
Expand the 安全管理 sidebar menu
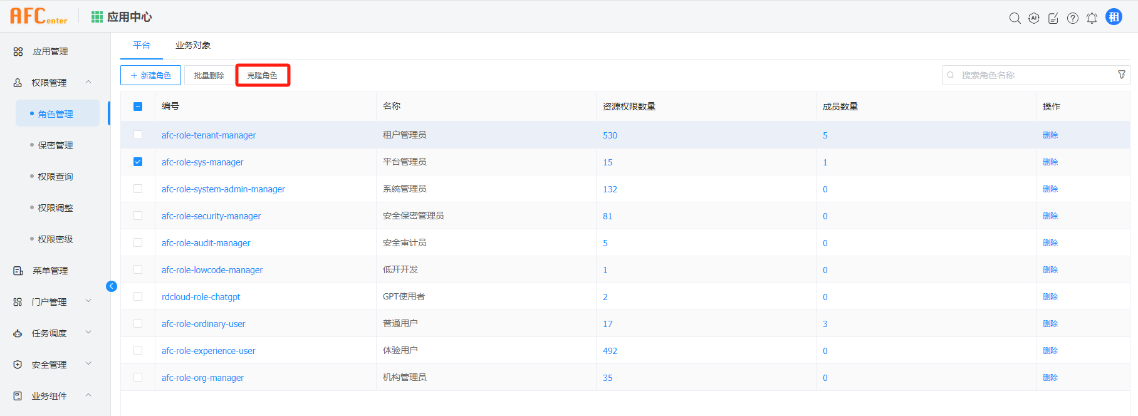pos(88,364)
